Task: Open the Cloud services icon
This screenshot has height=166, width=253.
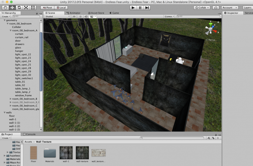Action: (216, 8)
